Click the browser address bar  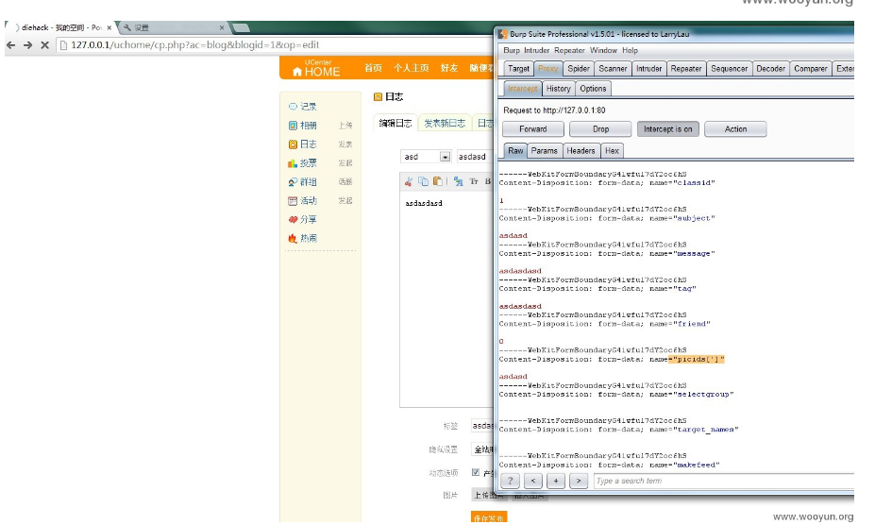coord(274,45)
